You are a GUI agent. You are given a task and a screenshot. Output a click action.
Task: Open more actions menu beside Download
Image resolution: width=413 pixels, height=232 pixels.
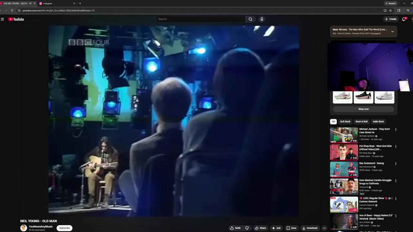324,228
